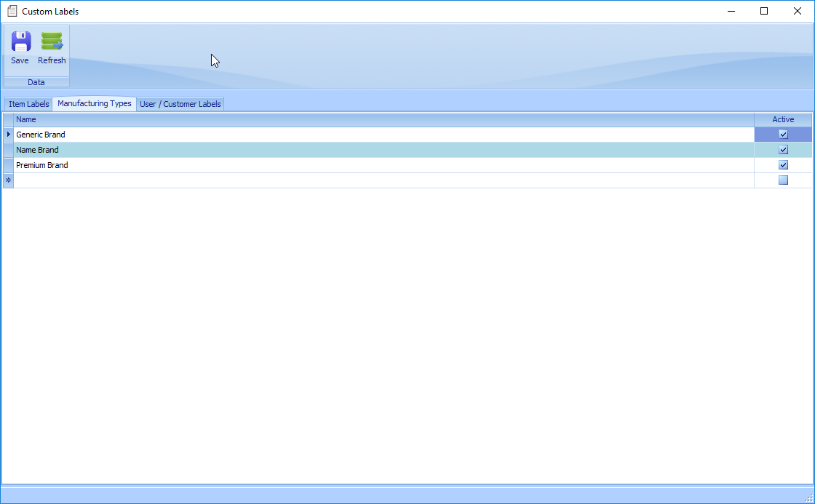The width and height of the screenshot is (815, 504).
Task: Switch to the Item Labels tab
Action: 28,104
